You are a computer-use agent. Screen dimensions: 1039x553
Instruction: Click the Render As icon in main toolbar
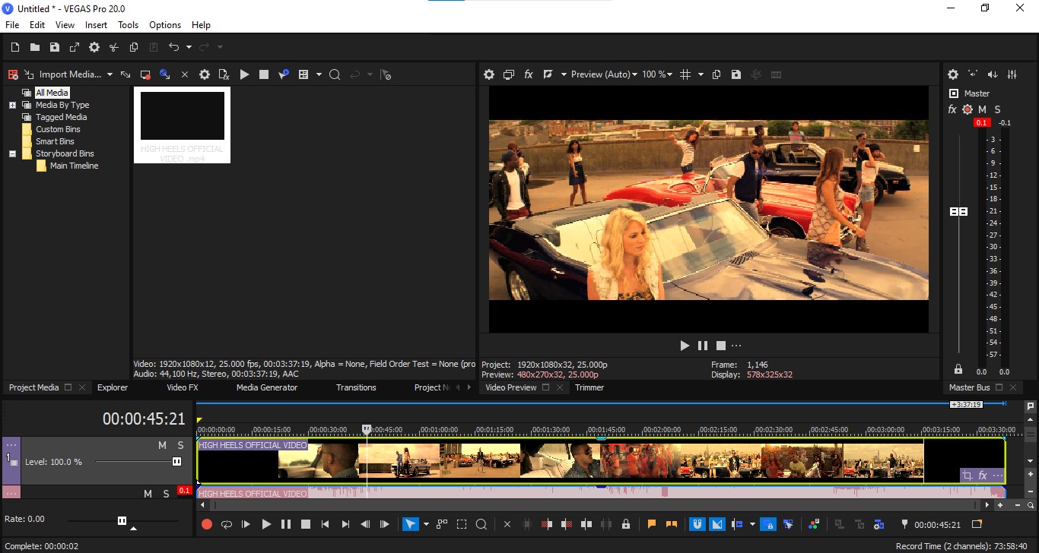point(75,47)
